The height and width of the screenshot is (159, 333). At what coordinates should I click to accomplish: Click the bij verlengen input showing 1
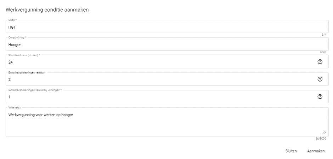click(x=159, y=97)
